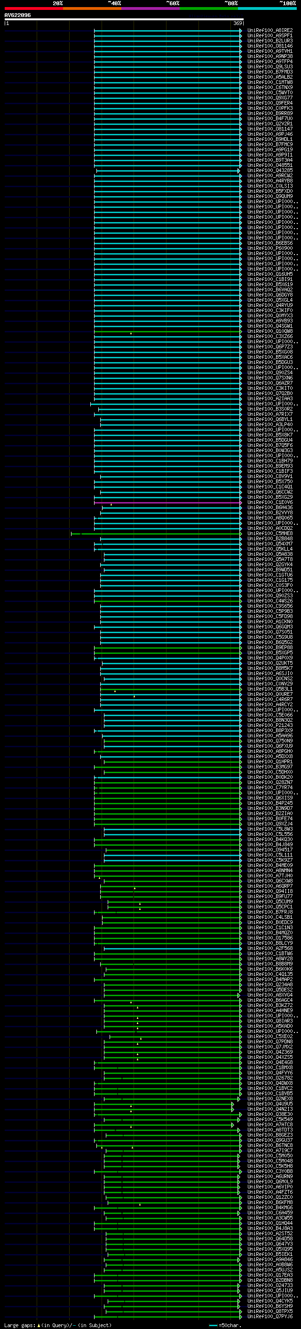Select the UniRef100_Q8IAR3 hit label
This screenshot has height=1329, width=301.
point(270,1021)
